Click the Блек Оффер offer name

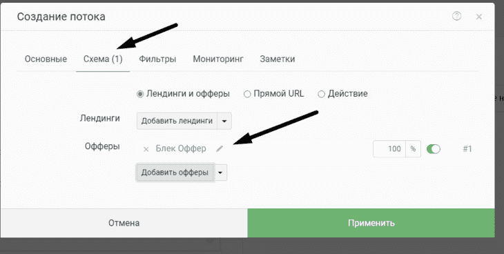coord(181,149)
